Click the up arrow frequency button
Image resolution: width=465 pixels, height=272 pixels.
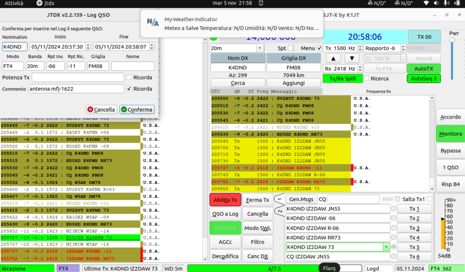[x=333, y=59]
